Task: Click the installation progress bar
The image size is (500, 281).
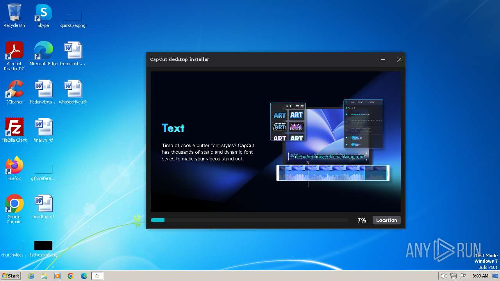Action: coord(249,220)
